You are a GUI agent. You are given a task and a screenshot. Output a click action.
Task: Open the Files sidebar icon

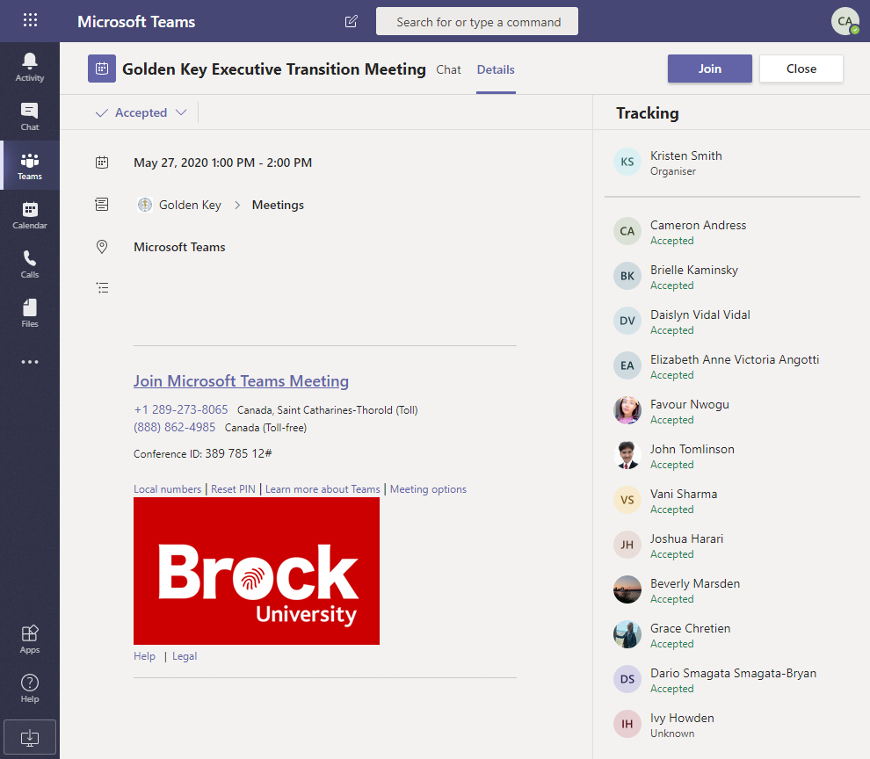30,313
